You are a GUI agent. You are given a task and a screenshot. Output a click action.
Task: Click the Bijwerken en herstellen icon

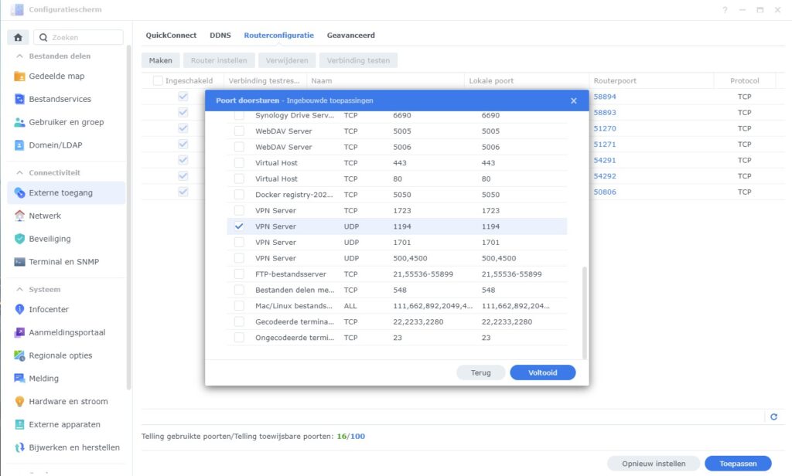[19, 447]
